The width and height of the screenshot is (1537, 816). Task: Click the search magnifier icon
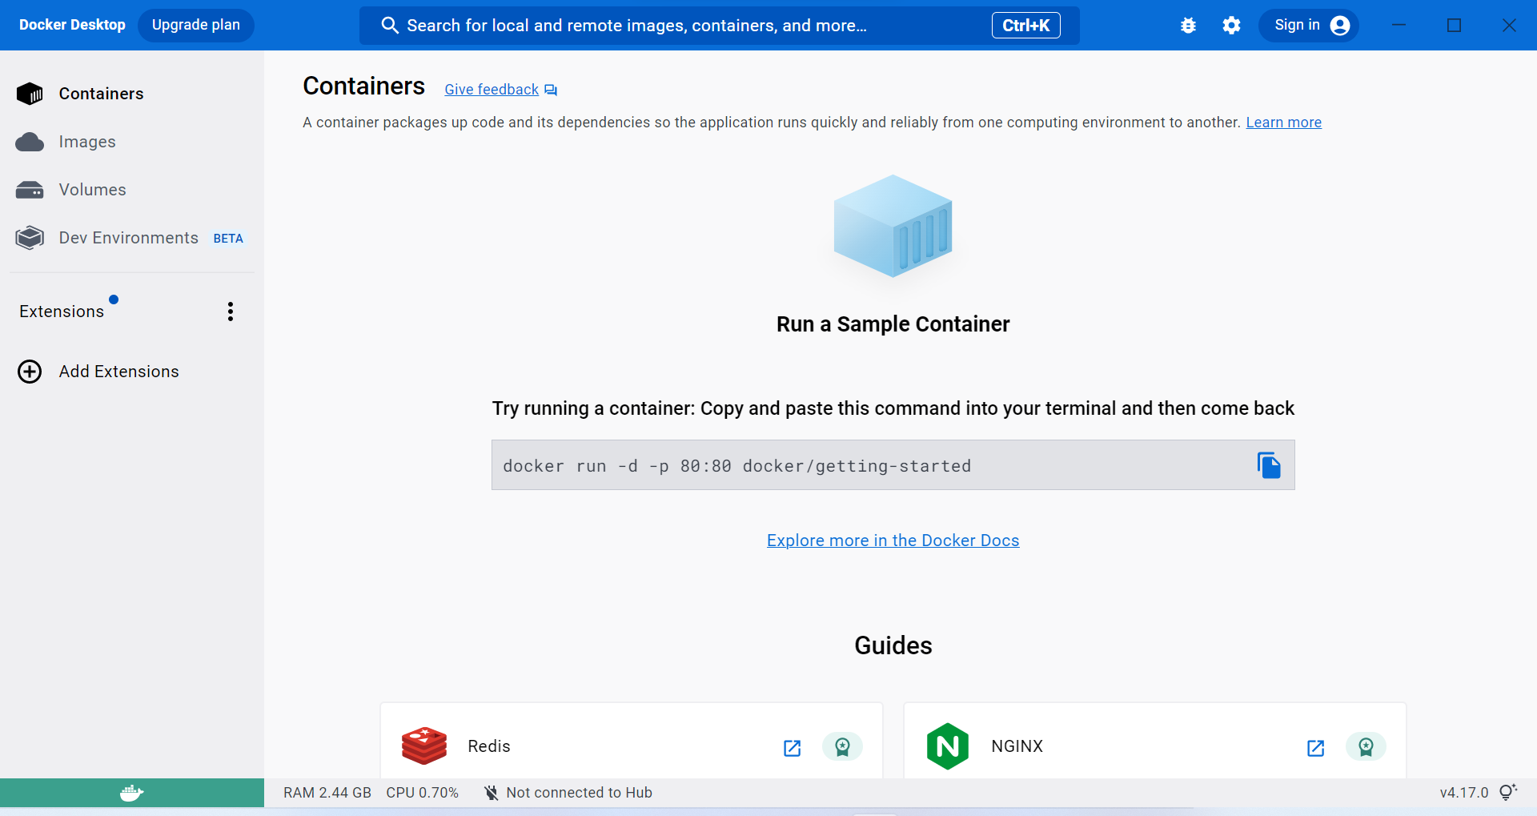pos(390,26)
